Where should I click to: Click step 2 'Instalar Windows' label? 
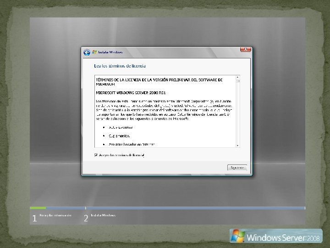point(103,215)
